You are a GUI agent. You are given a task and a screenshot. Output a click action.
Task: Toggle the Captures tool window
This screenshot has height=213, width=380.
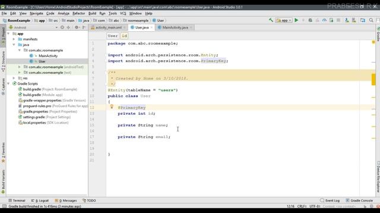click(3, 86)
